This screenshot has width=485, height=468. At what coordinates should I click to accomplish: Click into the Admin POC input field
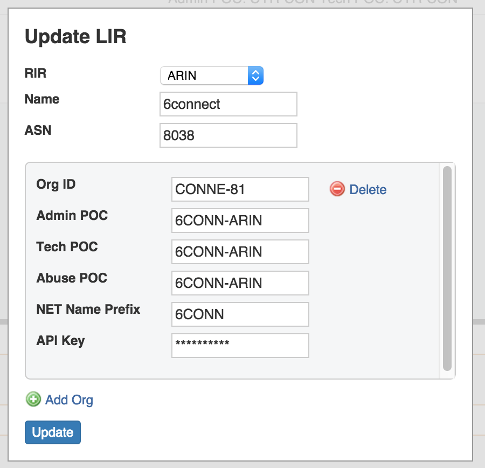(x=240, y=221)
